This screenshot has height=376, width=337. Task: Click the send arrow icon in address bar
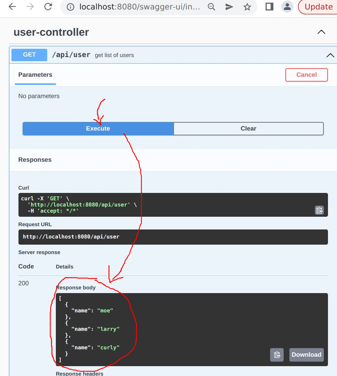tap(229, 7)
